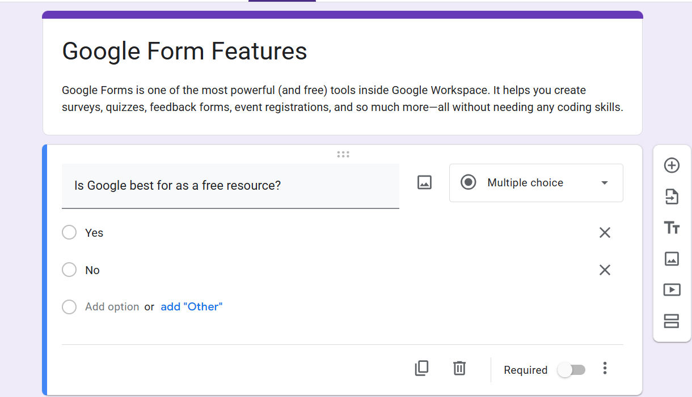
Task: Add a title and description block
Action: [x=672, y=228]
